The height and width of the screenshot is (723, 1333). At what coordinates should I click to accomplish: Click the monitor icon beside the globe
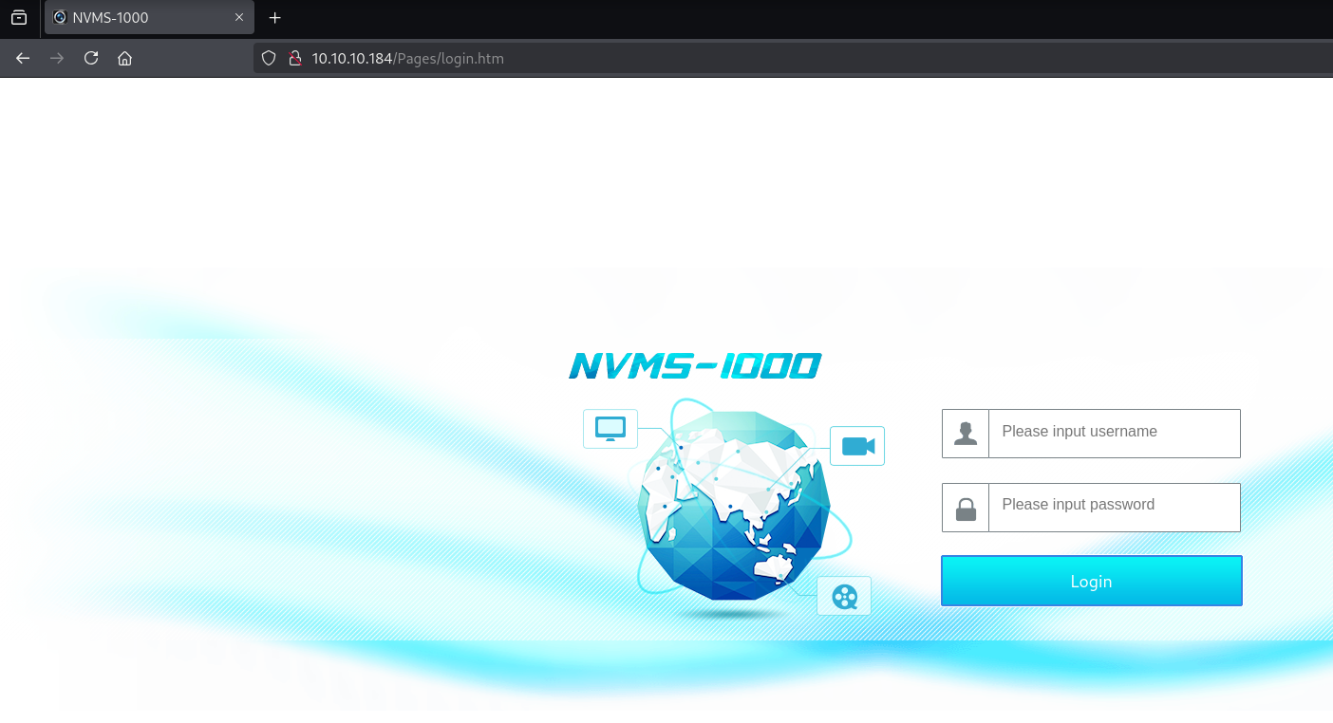pyautogui.click(x=610, y=429)
